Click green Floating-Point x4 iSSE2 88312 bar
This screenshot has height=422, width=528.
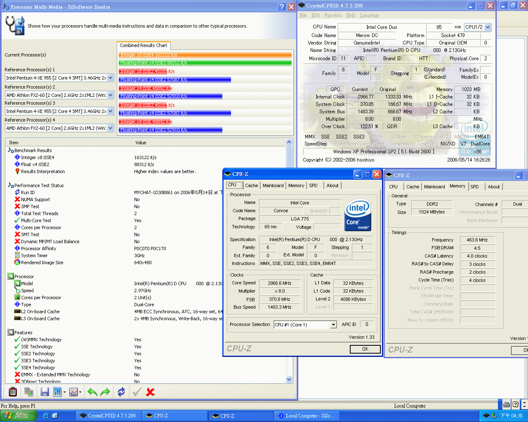coord(205,63)
